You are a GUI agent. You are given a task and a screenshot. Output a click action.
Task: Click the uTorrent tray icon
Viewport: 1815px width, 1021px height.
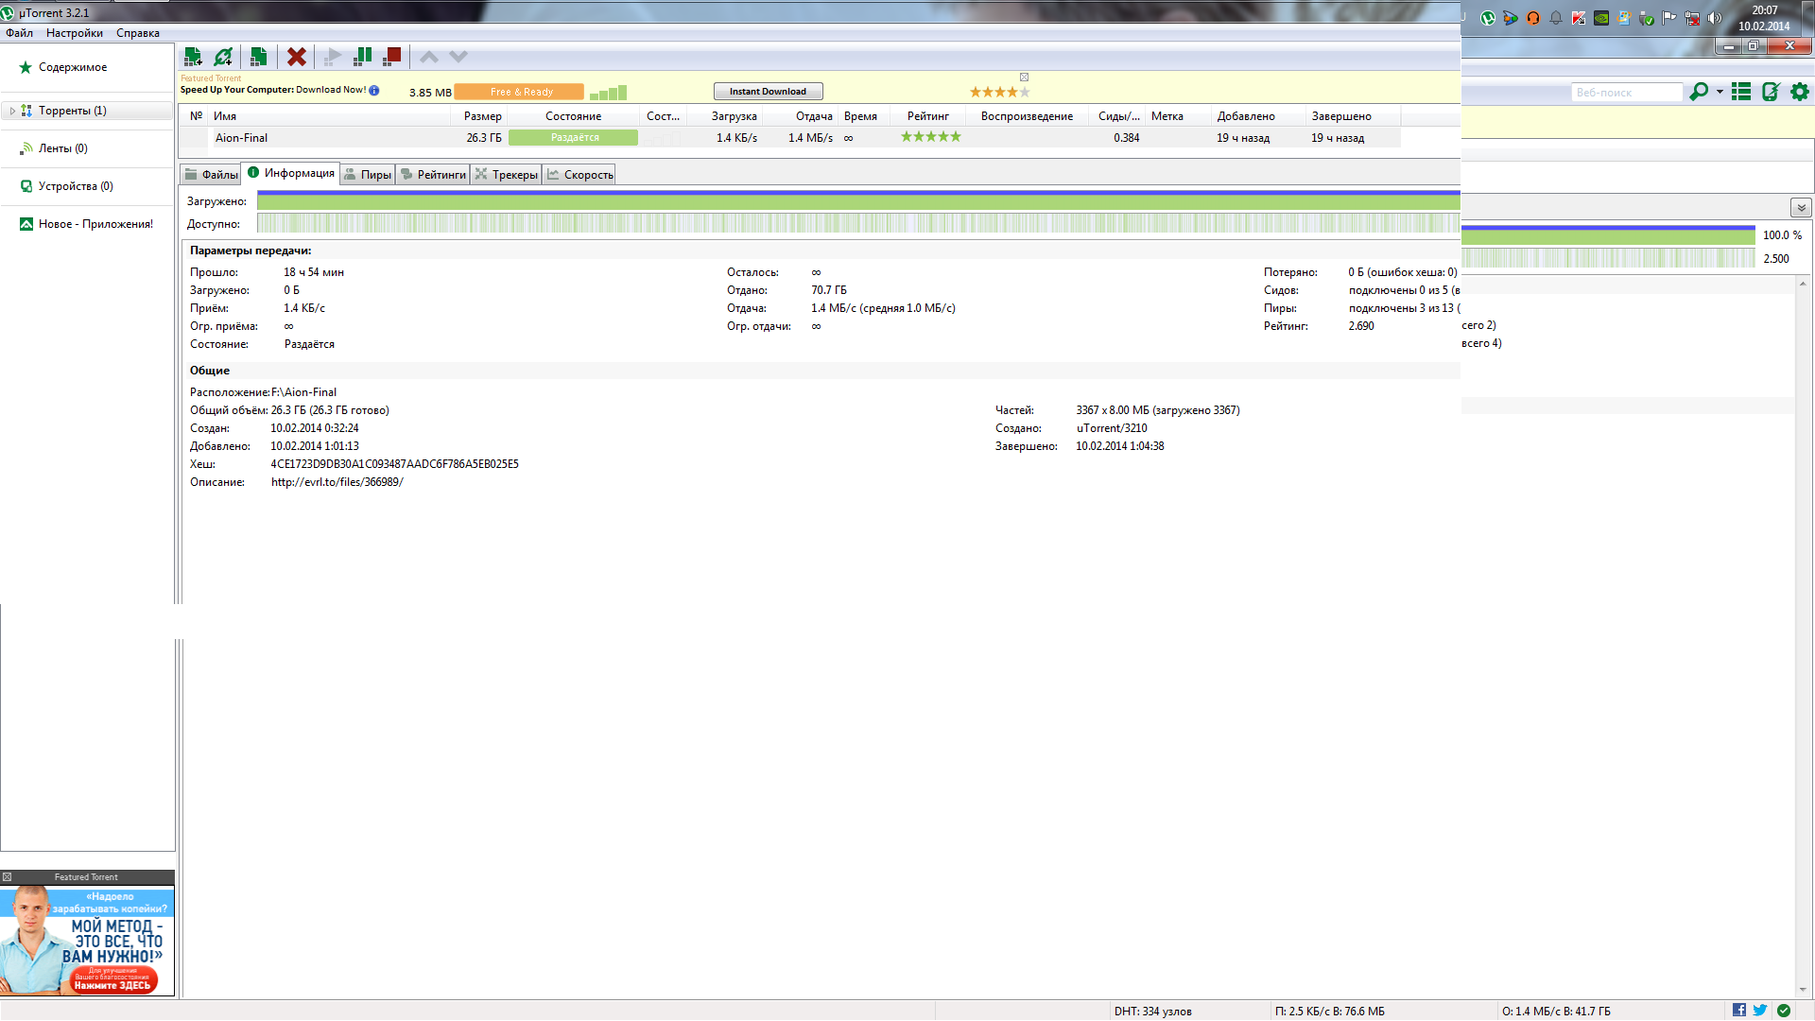coord(1488,18)
